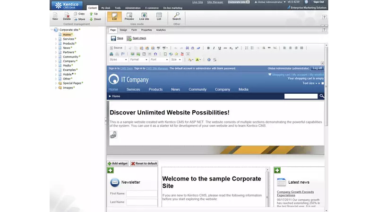Insert YouTube video icon
The width and height of the screenshot is (378, 212).
tap(182, 54)
